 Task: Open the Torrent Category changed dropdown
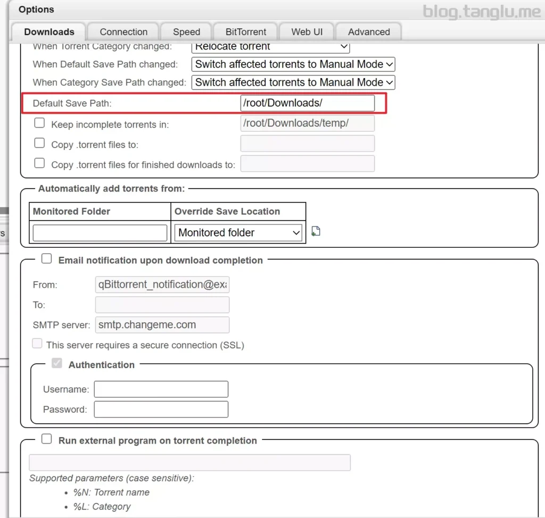tap(270, 47)
